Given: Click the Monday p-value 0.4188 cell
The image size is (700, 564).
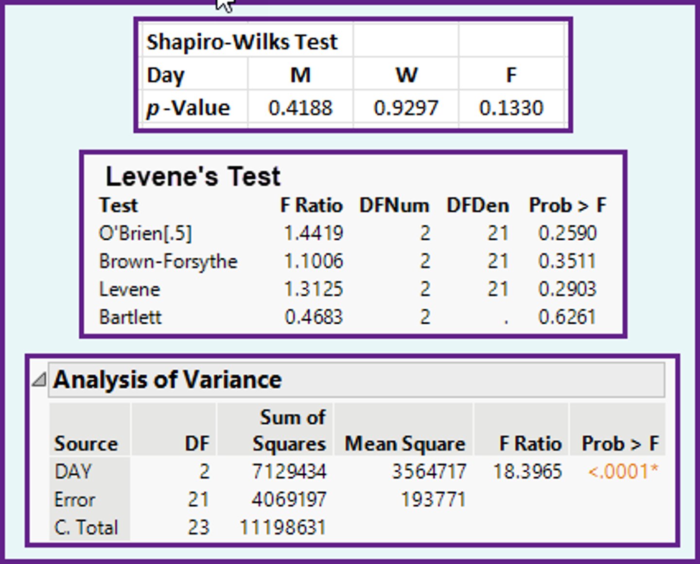Looking at the screenshot, I should pos(300,108).
